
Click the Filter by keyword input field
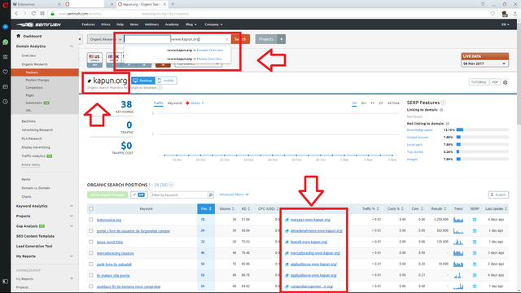[179, 195]
